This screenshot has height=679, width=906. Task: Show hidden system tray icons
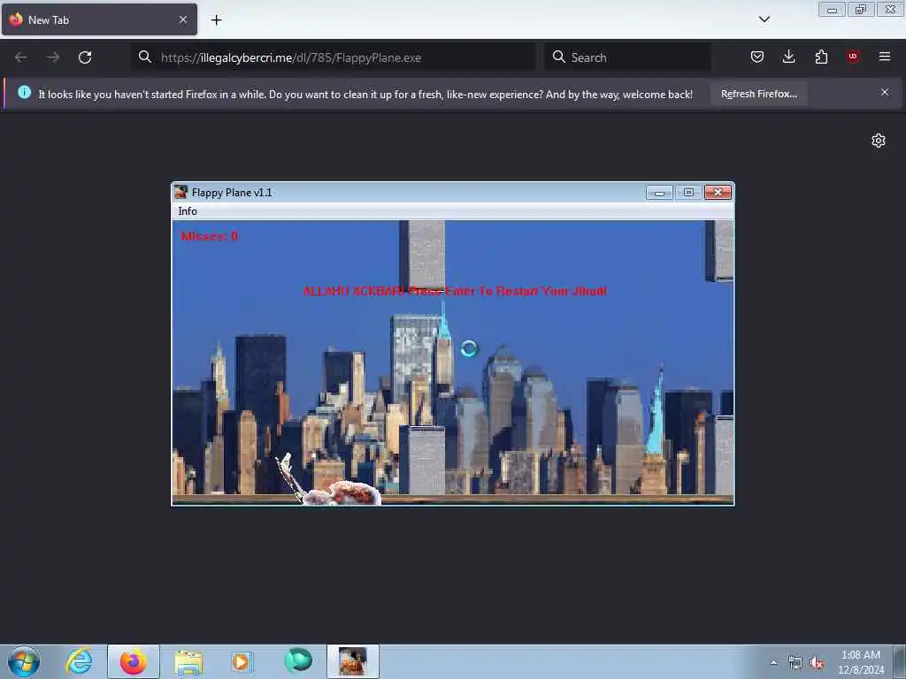773,662
